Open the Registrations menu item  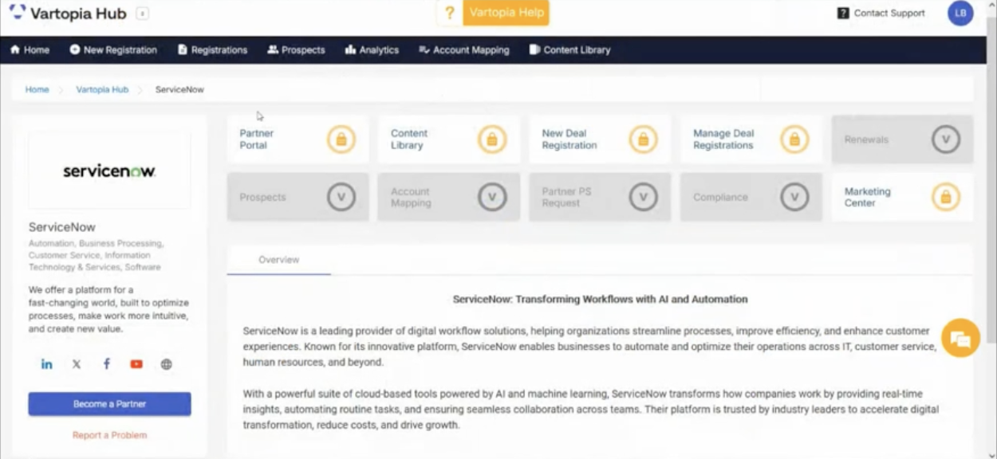(x=212, y=49)
